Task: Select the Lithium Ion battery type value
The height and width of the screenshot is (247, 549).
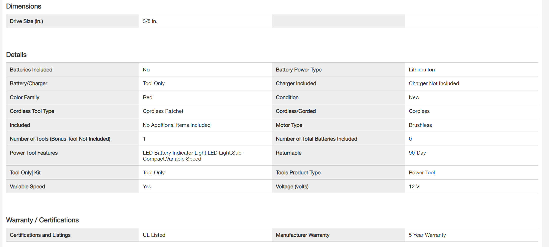Action: click(422, 70)
